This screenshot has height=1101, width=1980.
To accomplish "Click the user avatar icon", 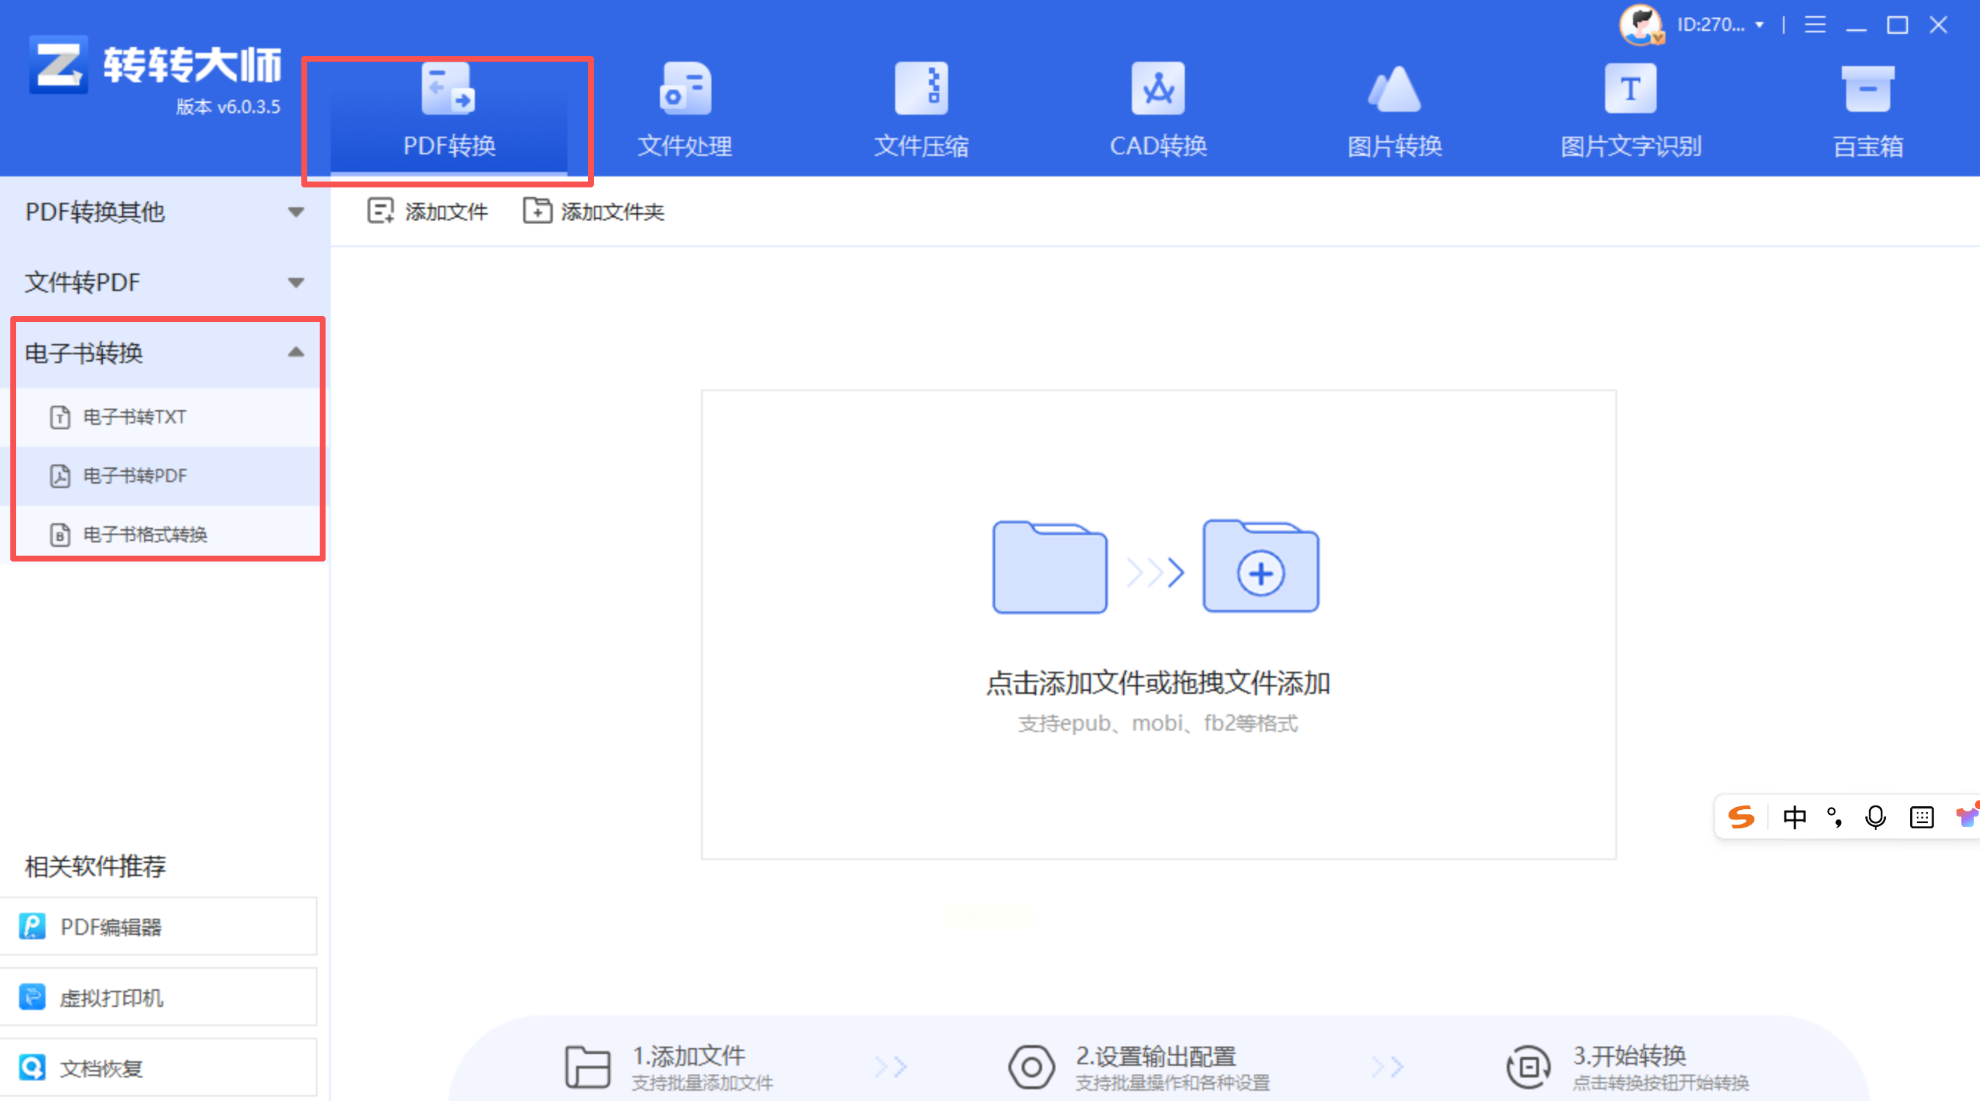I will pos(1640,26).
